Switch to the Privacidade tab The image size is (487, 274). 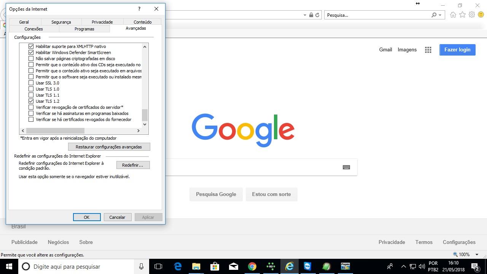point(102,22)
